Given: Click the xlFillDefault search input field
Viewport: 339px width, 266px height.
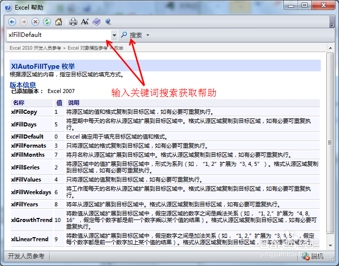Looking at the screenshot, I should tap(59, 35).
